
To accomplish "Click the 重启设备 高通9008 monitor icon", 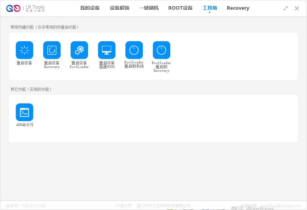I will click(x=107, y=50).
